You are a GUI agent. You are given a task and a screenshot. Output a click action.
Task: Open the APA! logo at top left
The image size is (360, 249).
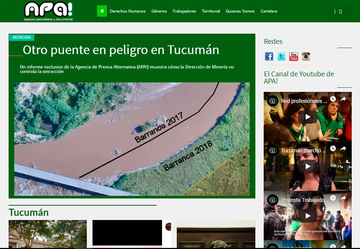click(49, 11)
